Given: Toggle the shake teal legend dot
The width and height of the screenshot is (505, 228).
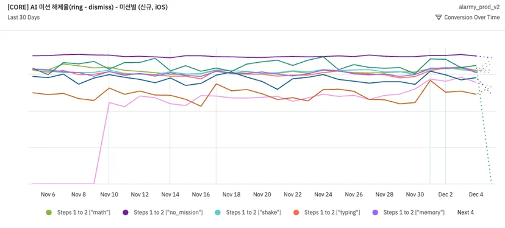Looking at the screenshot, I should [218, 213].
